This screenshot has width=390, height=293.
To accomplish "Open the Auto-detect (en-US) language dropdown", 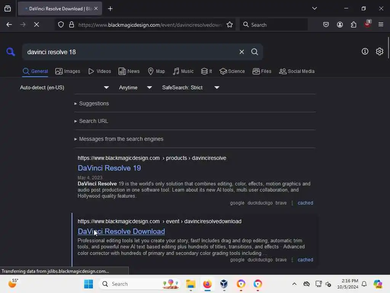I will (x=64, y=87).
